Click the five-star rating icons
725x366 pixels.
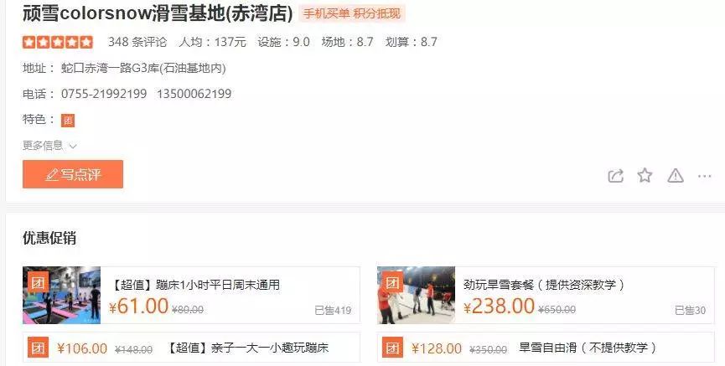58,42
